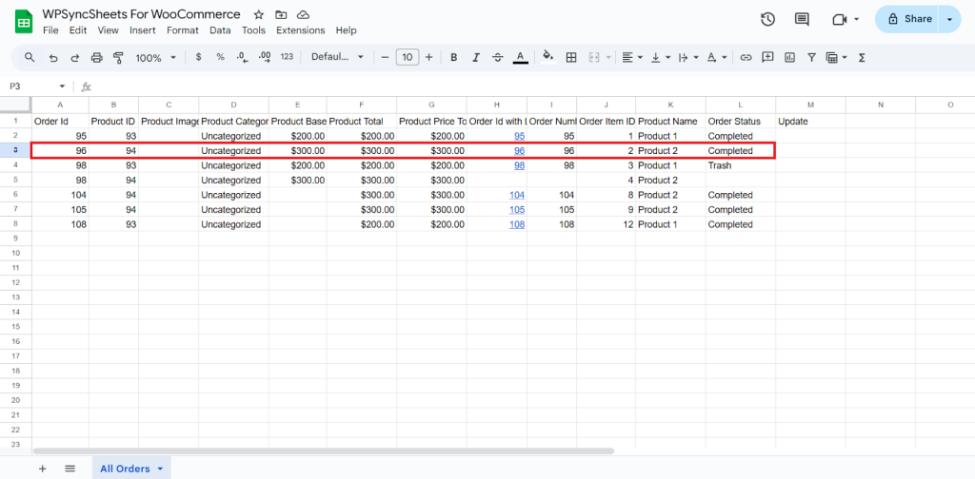Open text wrapping dropdown
This screenshot has width=975, height=479.
click(x=687, y=57)
